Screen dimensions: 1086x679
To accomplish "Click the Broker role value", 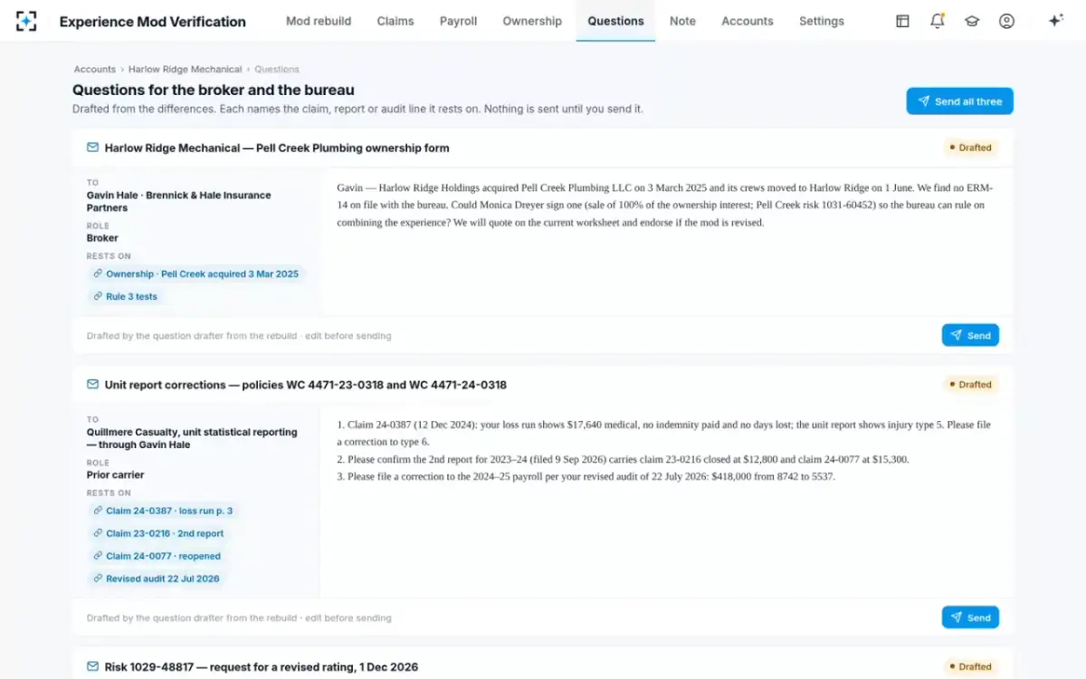I will tap(102, 238).
